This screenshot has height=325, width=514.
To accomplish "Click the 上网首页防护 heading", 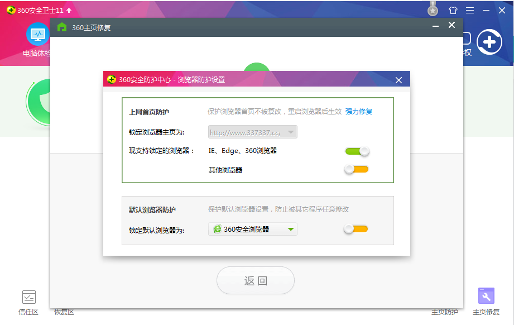I will point(149,112).
